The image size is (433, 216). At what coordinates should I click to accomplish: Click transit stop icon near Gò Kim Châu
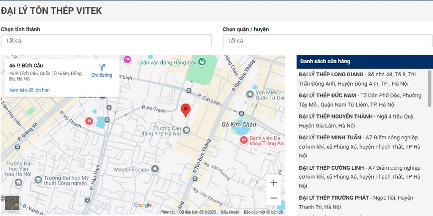(x=241, y=113)
